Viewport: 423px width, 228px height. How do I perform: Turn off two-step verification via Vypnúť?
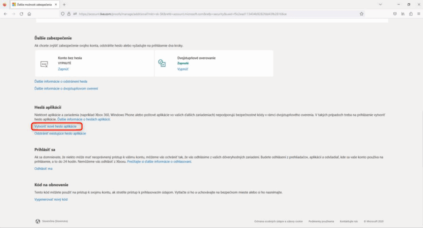183,69
